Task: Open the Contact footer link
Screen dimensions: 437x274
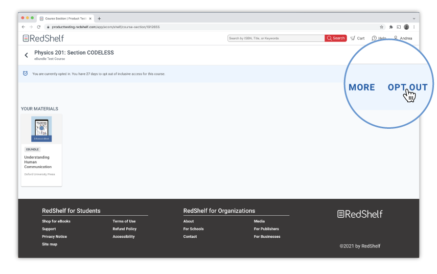Action: click(190, 237)
